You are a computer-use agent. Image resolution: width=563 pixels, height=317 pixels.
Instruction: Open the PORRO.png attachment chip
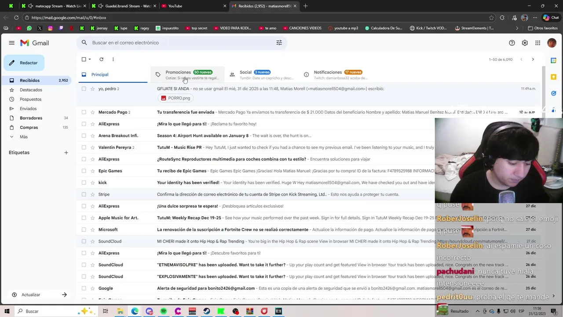click(x=175, y=98)
